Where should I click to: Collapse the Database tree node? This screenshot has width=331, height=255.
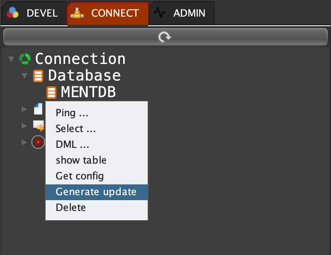[25, 76]
